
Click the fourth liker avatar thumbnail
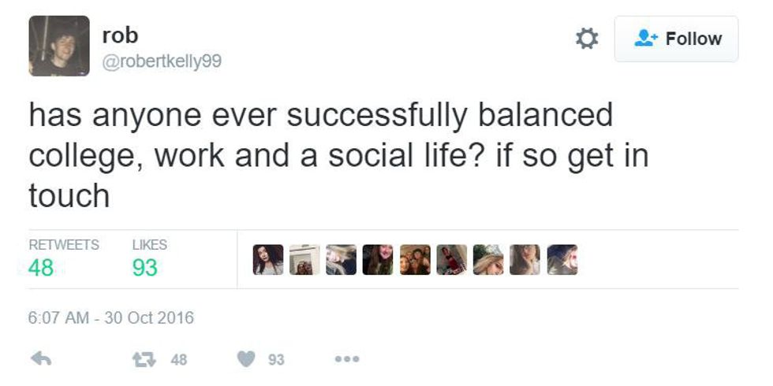378,260
